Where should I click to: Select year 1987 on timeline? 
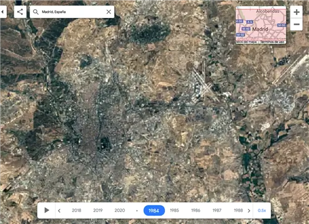click(x=217, y=210)
